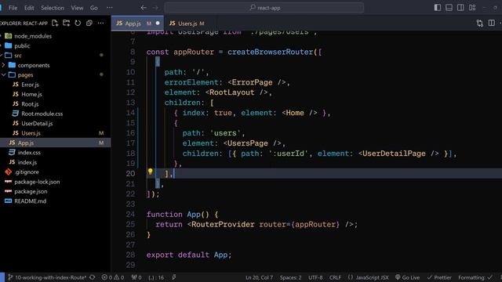The image size is (502, 282).
Task: Open Users.js in the Explorer tree
Action: (x=31, y=133)
